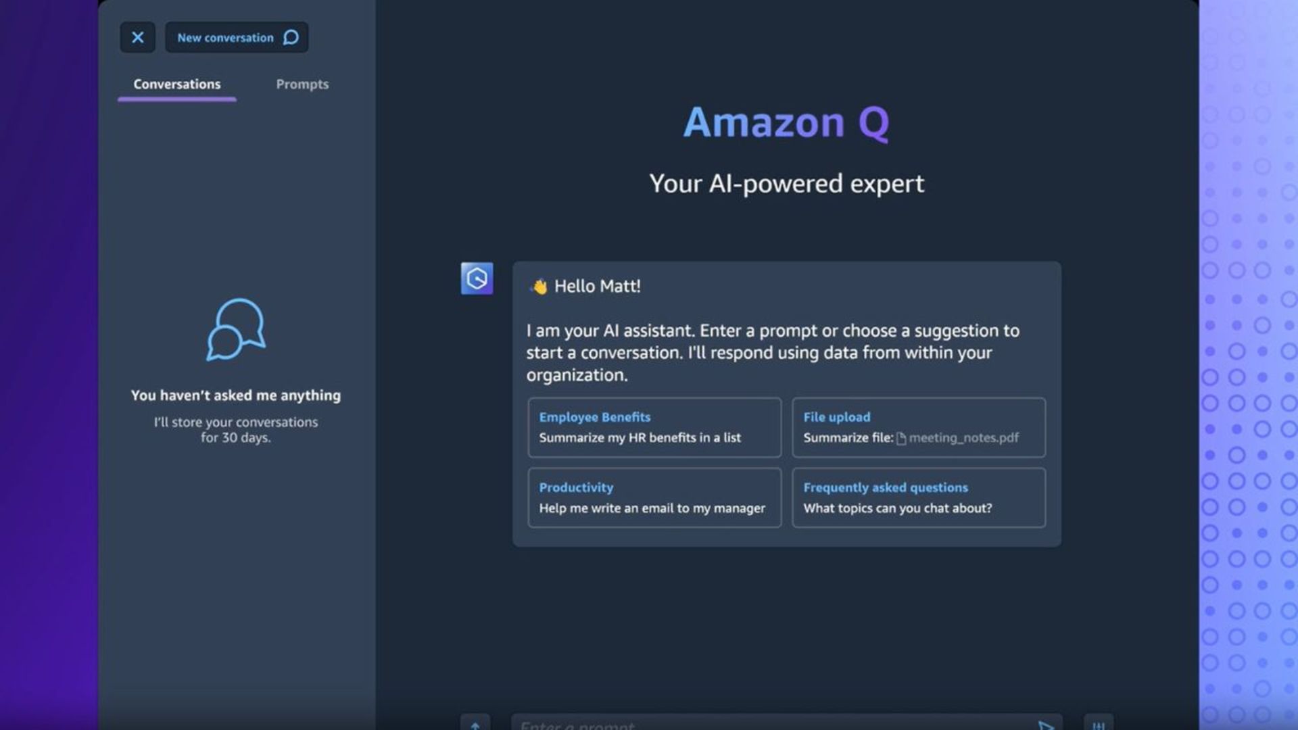Click Productivity email suggestion card
Screen dimensions: 1298x730
click(x=654, y=497)
